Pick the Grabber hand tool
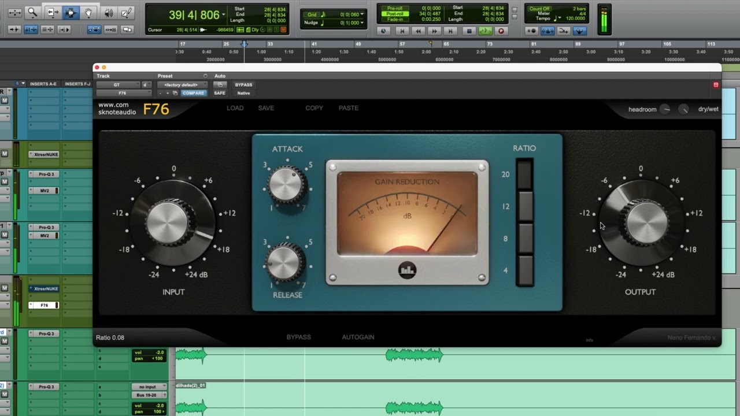 [88, 12]
